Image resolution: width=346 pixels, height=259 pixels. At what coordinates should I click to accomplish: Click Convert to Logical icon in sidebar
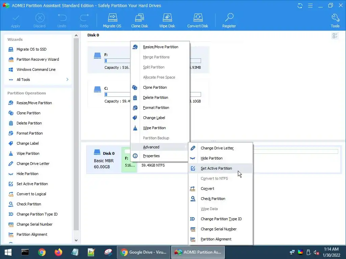(x=11, y=194)
